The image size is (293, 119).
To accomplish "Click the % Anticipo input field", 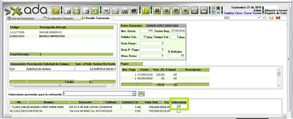I will [x=176, y=56].
